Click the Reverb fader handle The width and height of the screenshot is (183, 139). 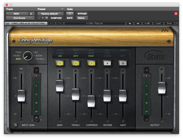click(x=107, y=96)
